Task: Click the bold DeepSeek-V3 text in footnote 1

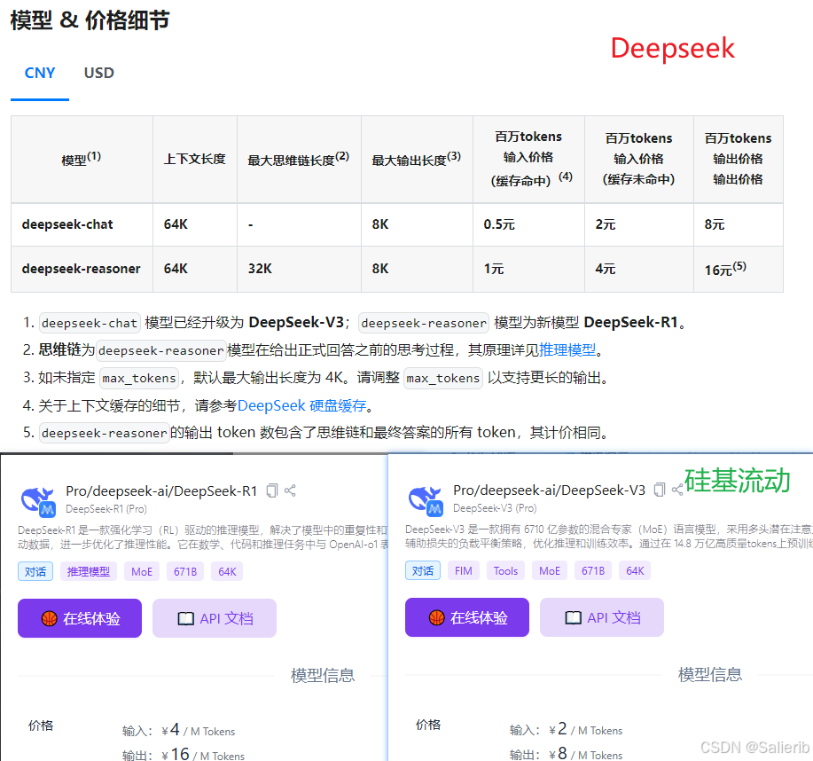Action: [x=296, y=323]
